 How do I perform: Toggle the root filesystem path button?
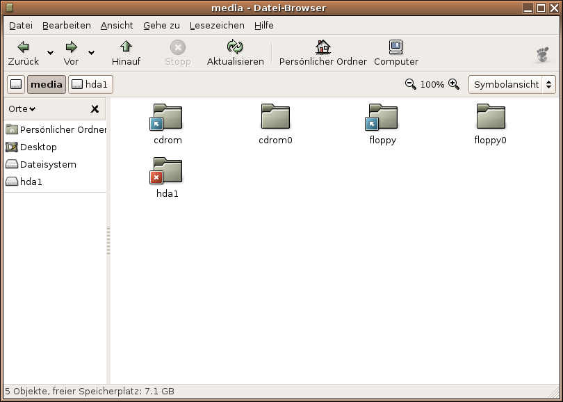coord(16,85)
